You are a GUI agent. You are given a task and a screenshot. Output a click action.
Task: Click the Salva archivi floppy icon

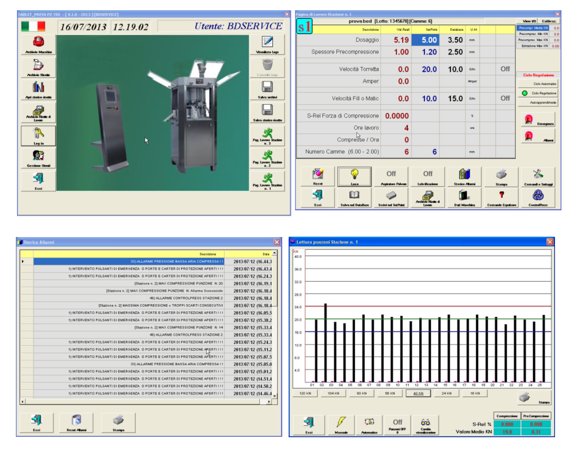click(267, 90)
